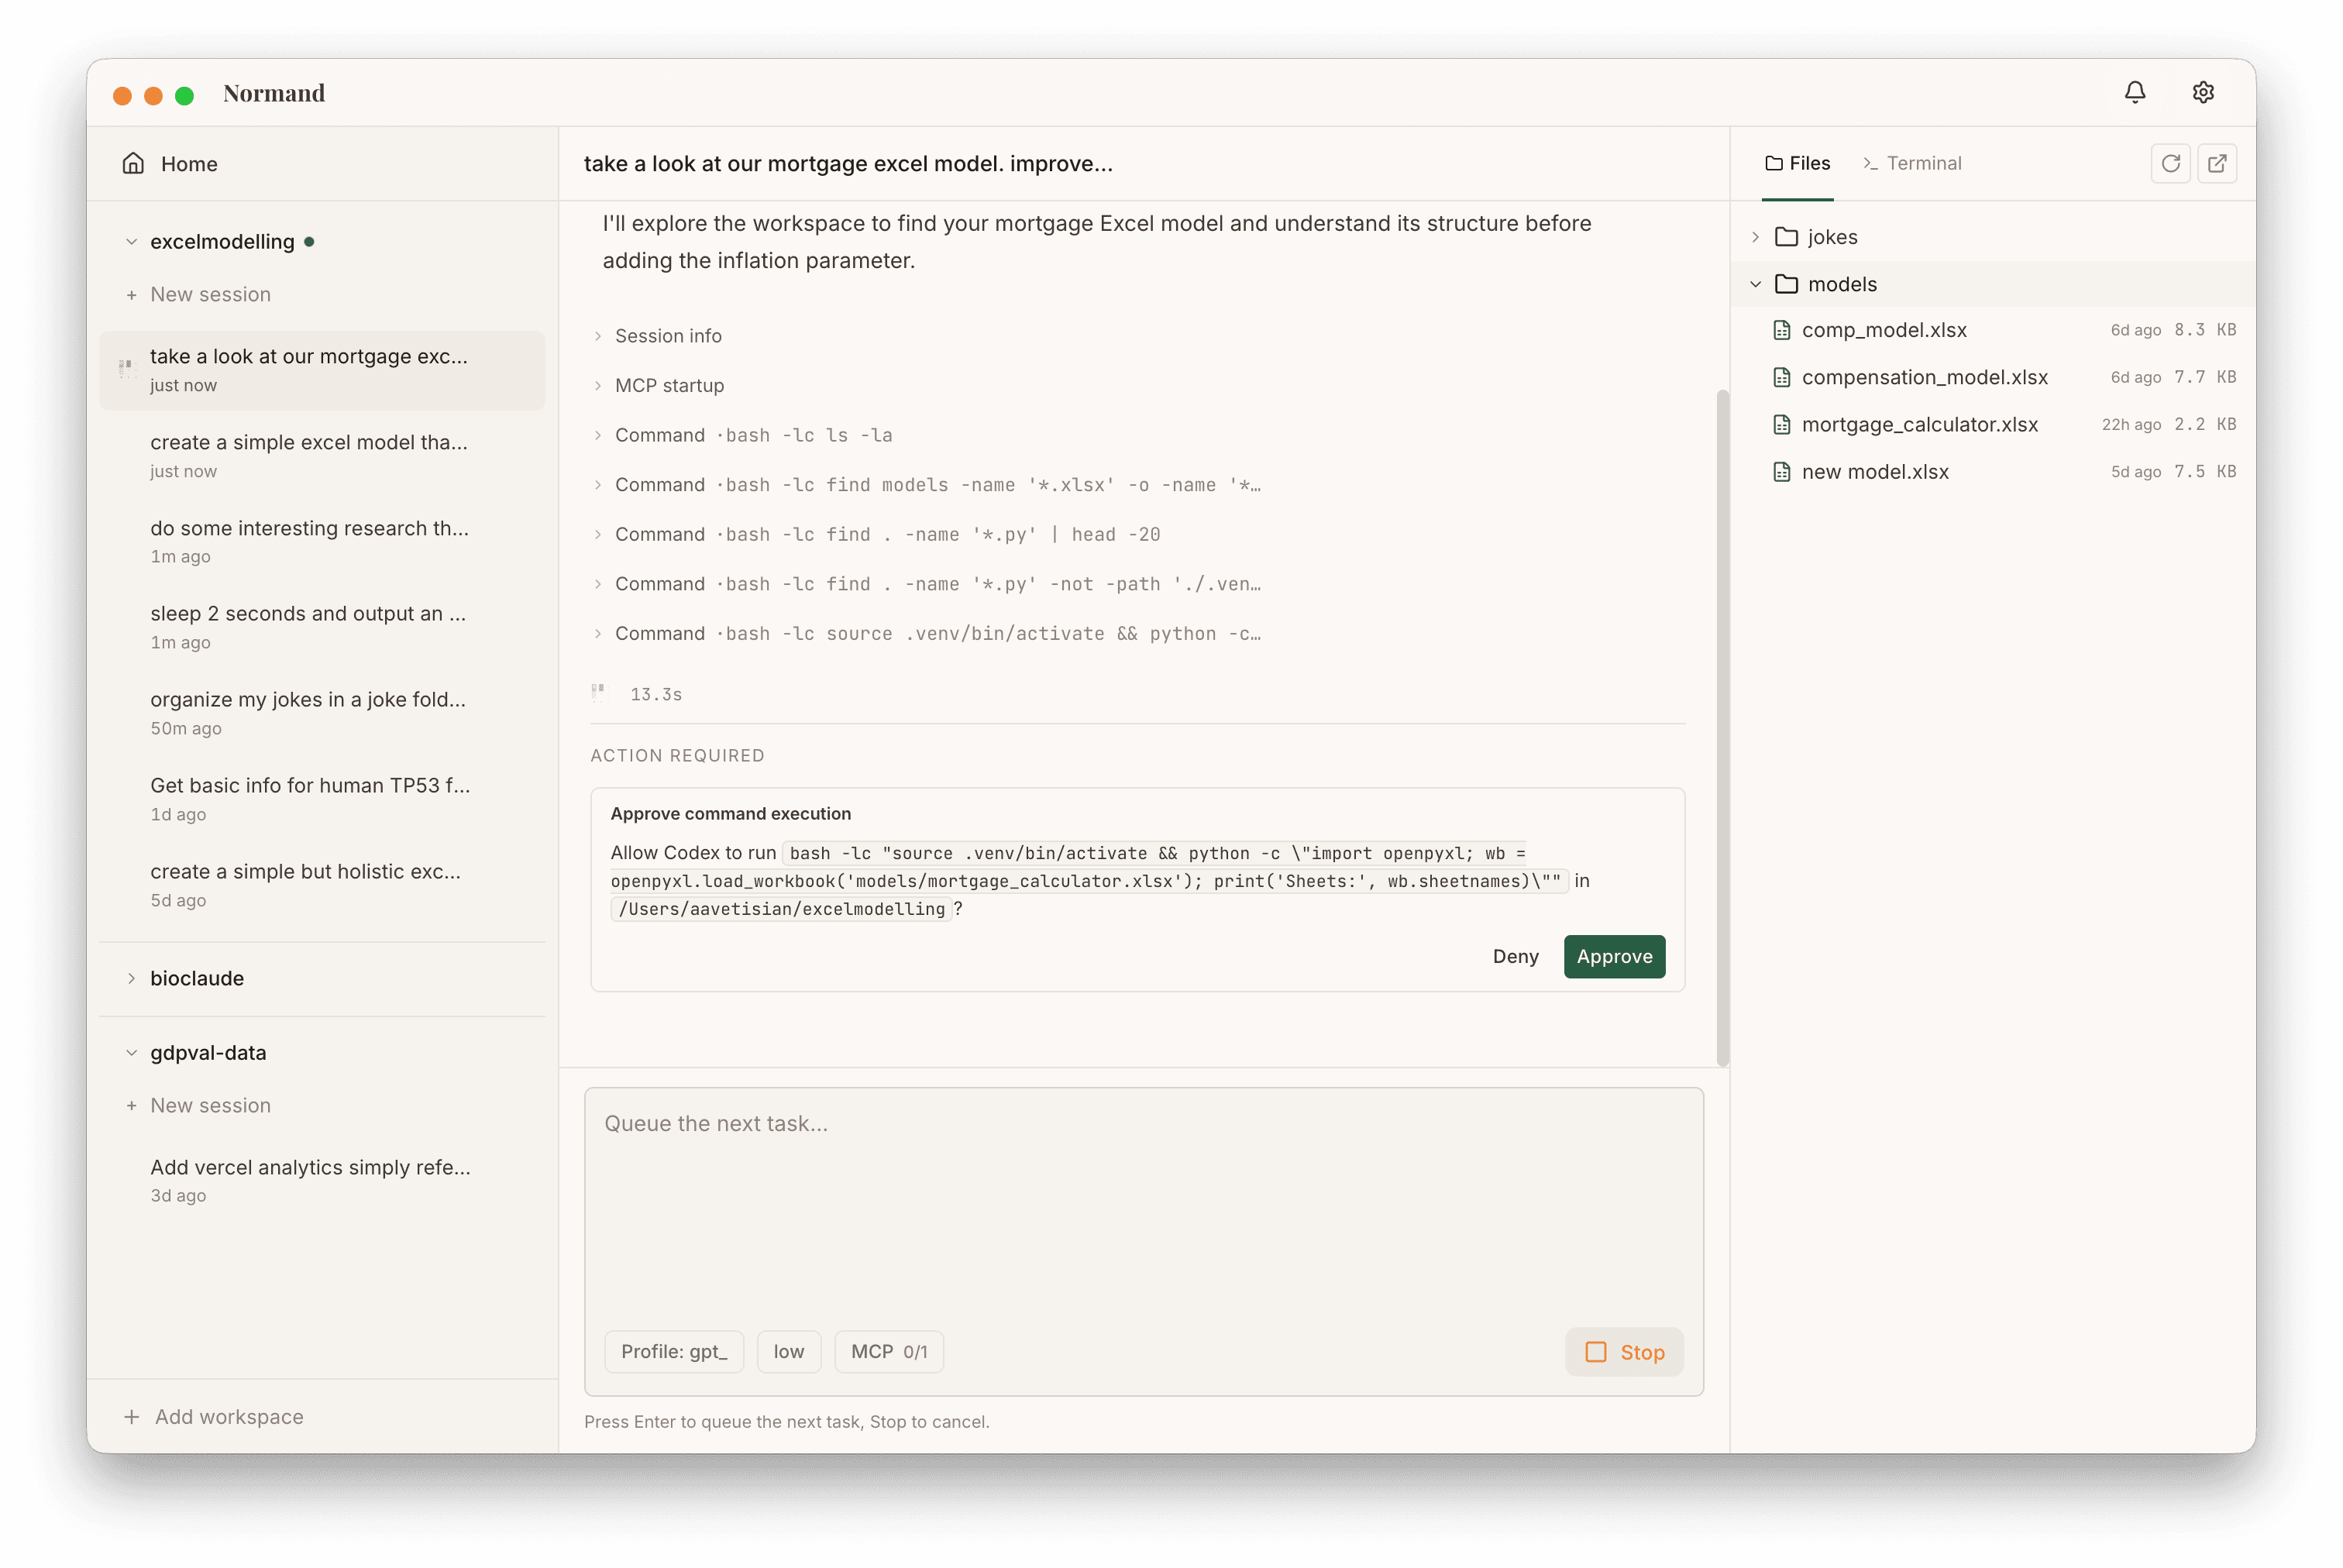The image size is (2343, 1568).
Task: Select the mortgage_calculator.xlsx file icon
Action: (x=1782, y=424)
